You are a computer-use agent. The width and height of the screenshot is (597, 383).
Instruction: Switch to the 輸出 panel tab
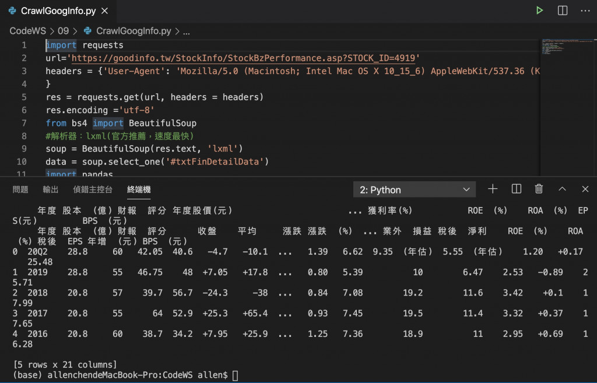point(50,189)
